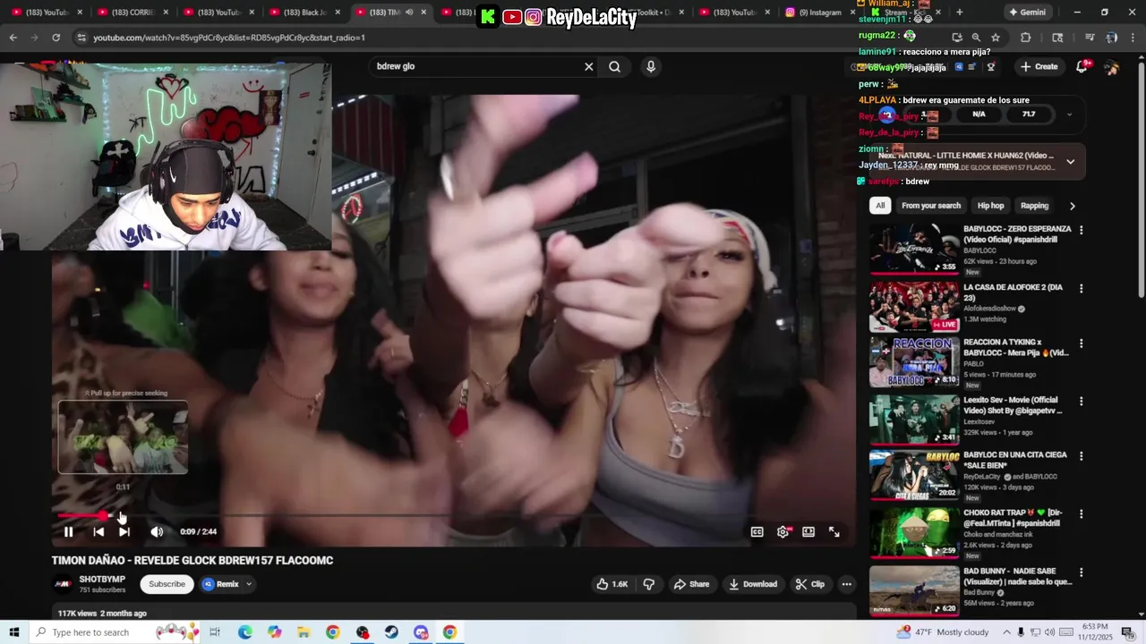Image resolution: width=1146 pixels, height=644 pixels.
Task: Show more filter chips with arrow
Action: click(1072, 206)
